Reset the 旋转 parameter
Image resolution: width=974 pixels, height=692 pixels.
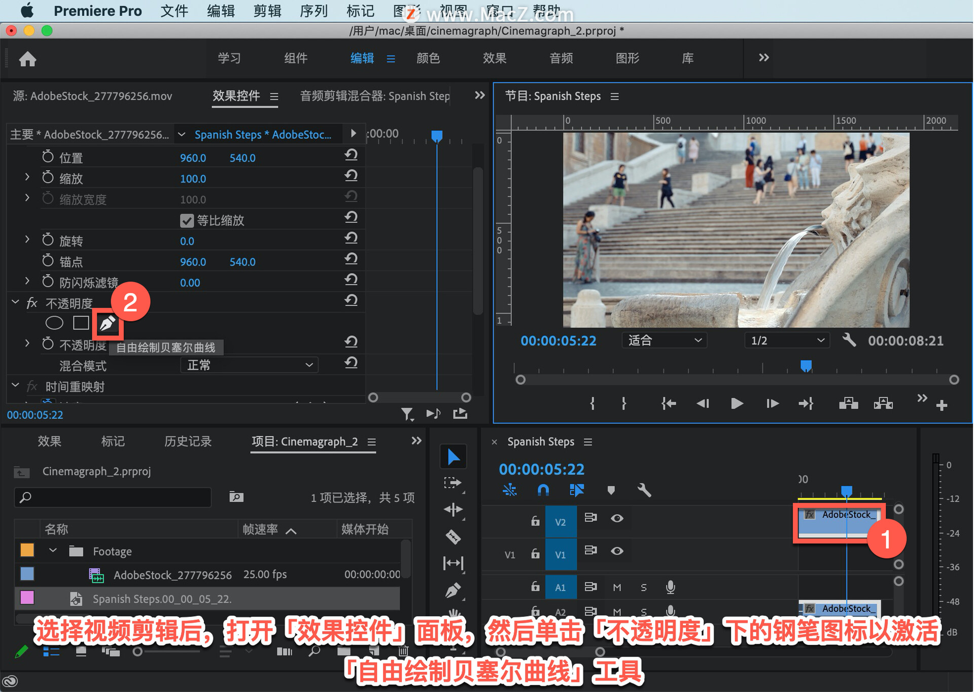click(x=351, y=238)
